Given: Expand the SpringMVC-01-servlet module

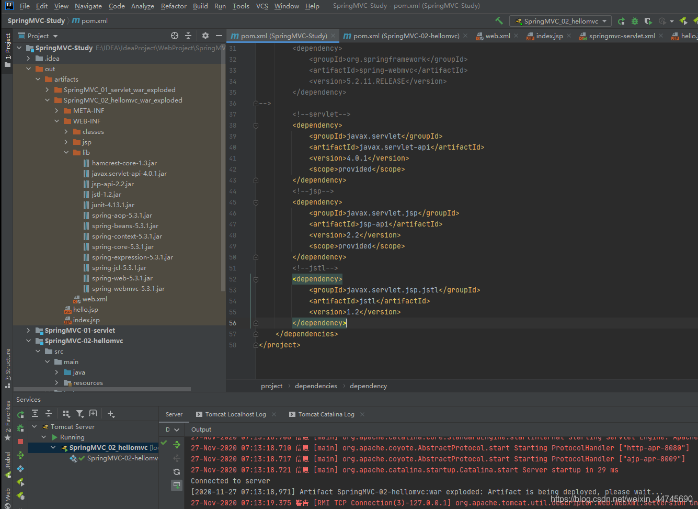Looking at the screenshot, I should (29, 331).
